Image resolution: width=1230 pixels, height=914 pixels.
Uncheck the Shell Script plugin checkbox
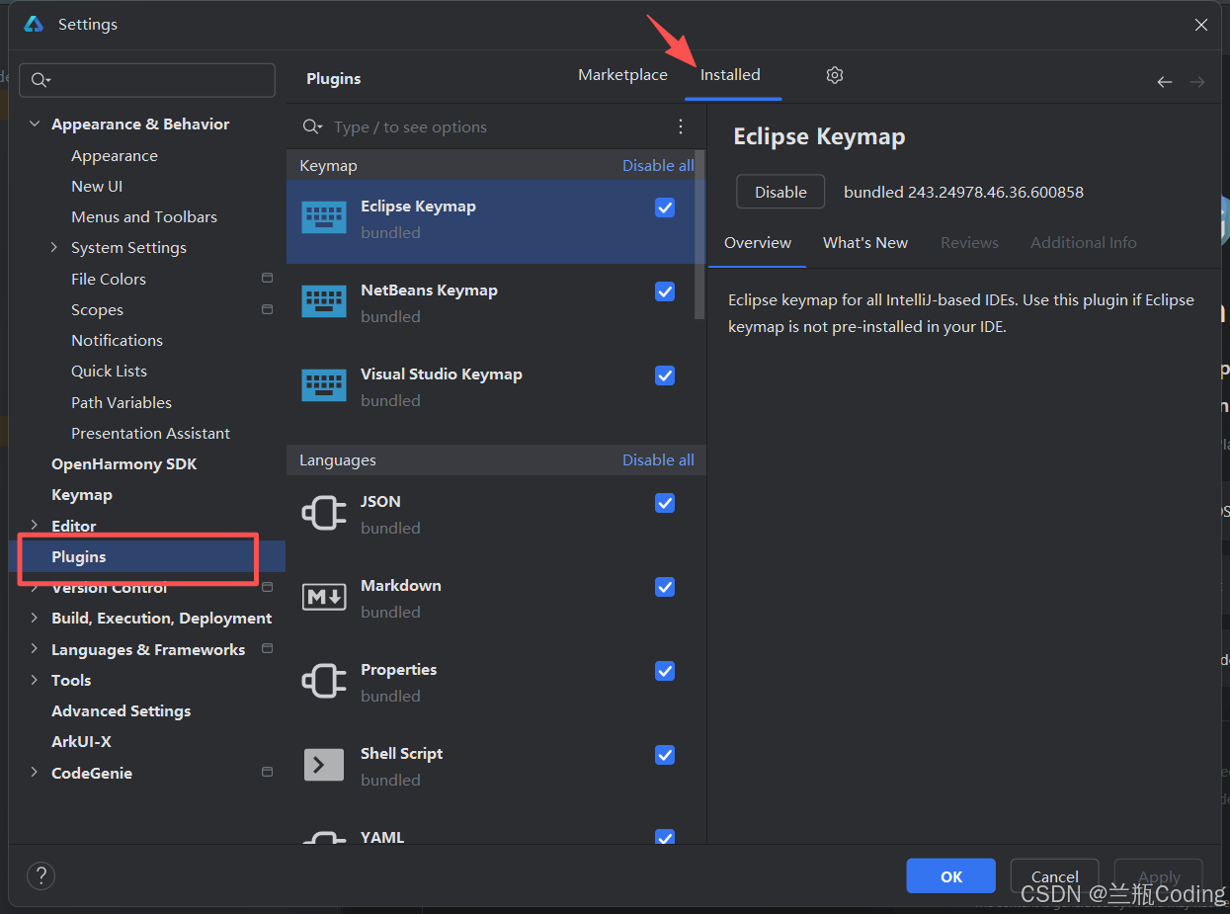(x=665, y=755)
